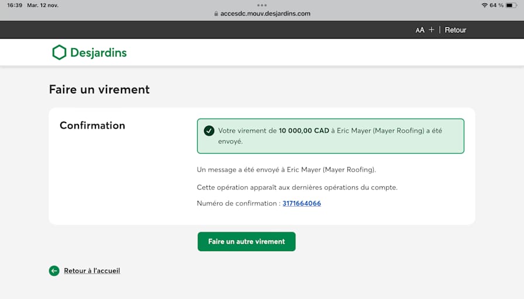524x299 pixels.
Task: Click the Desjardins hexagon logo icon
Action: tap(59, 53)
